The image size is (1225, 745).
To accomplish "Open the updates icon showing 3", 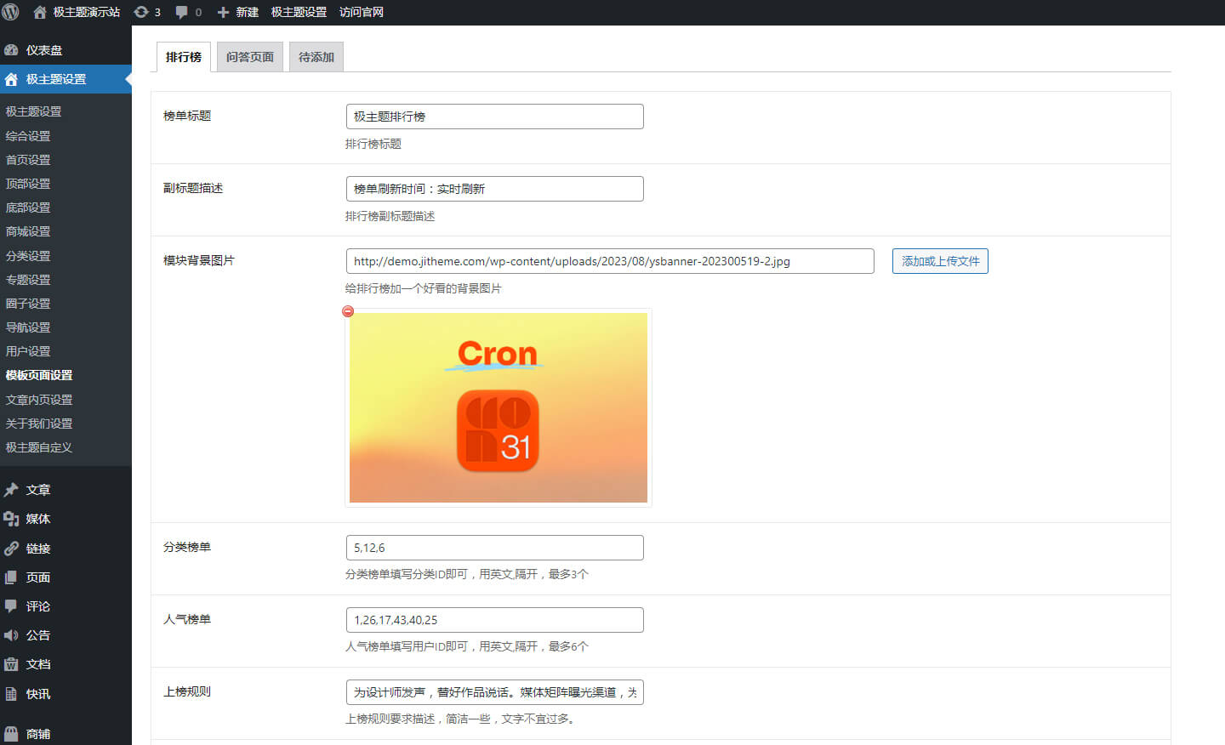I will (141, 12).
